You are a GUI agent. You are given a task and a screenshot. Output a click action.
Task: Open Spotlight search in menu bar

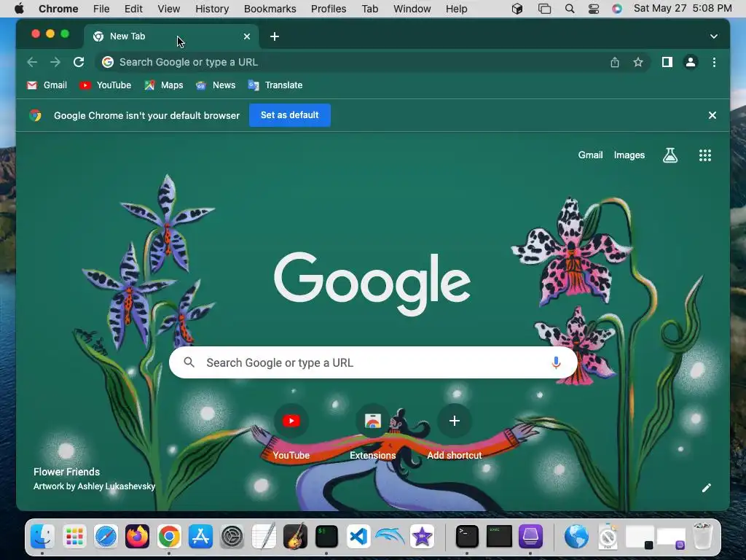570,9
